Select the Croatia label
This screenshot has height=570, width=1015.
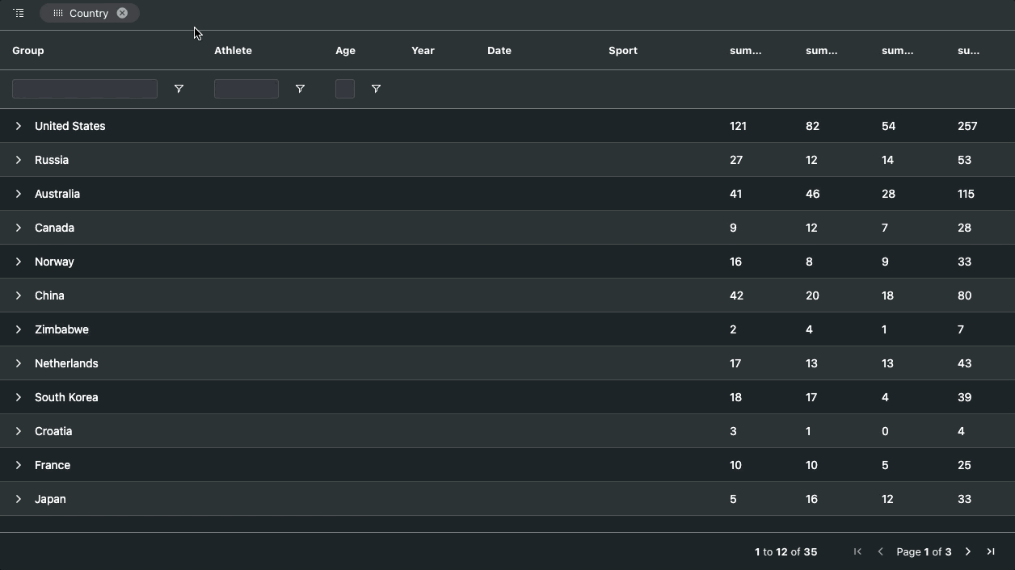pyautogui.click(x=53, y=431)
